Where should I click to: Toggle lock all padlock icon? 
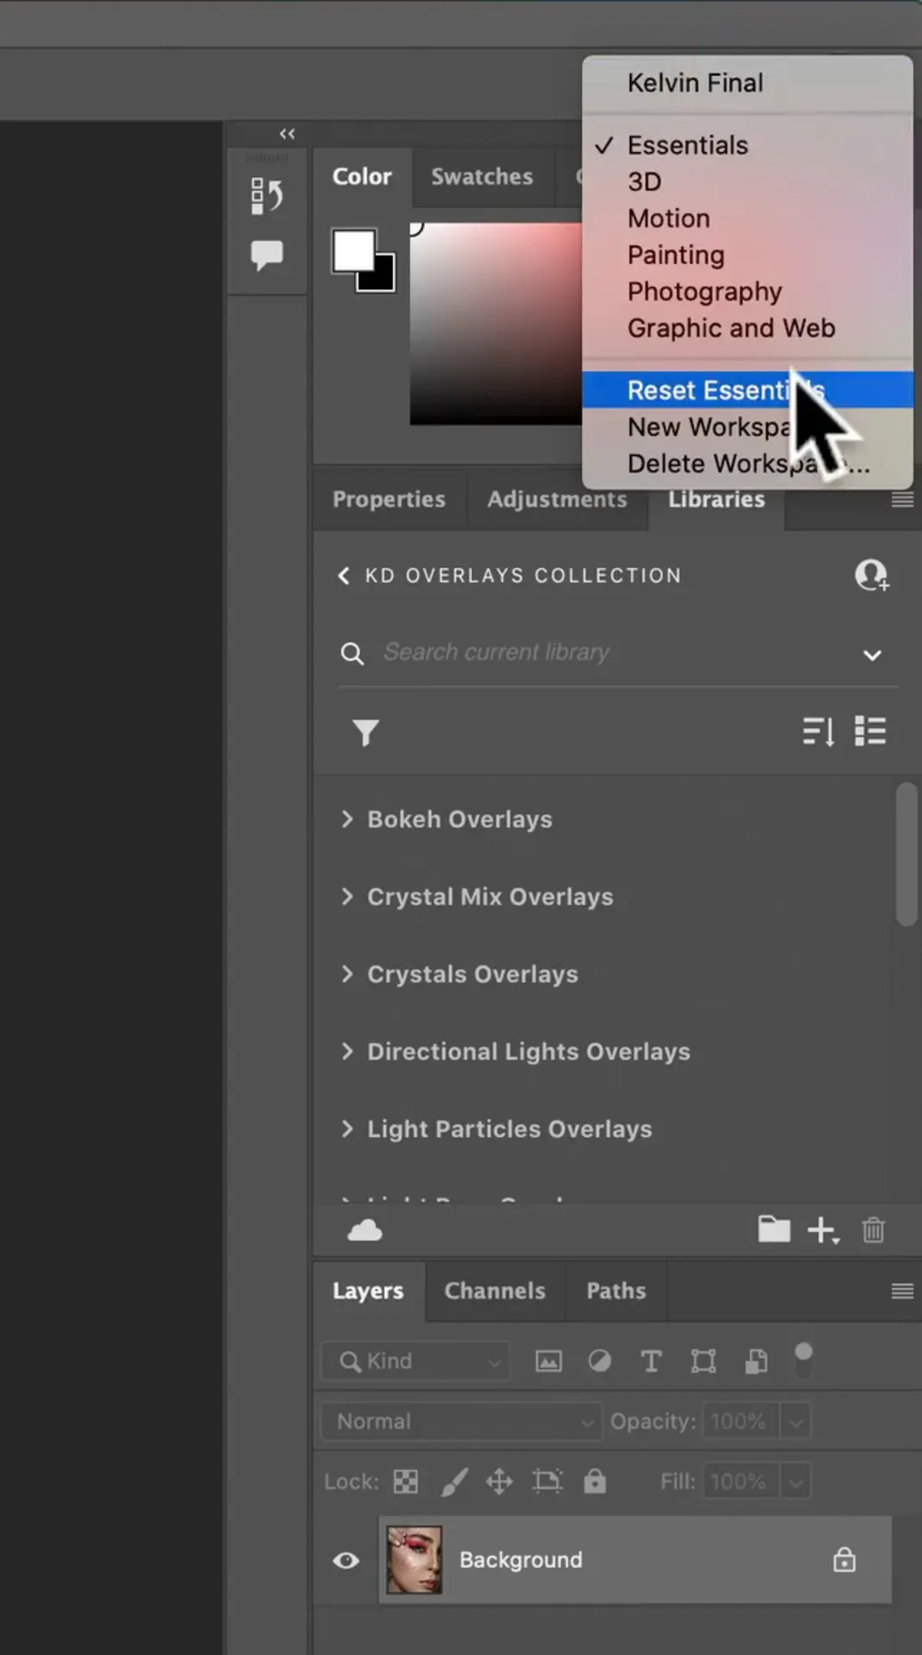pyautogui.click(x=595, y=1481)
